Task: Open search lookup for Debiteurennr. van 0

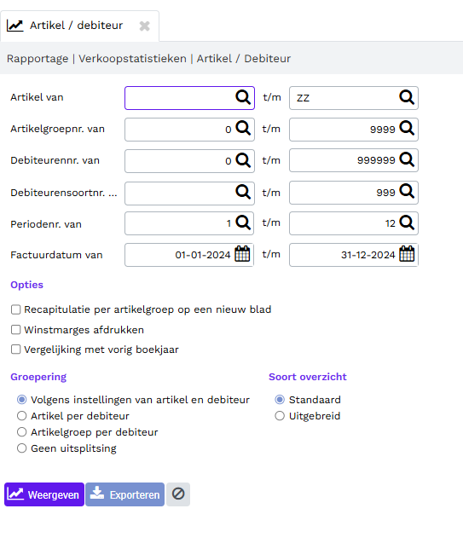Action: [243, 160]
